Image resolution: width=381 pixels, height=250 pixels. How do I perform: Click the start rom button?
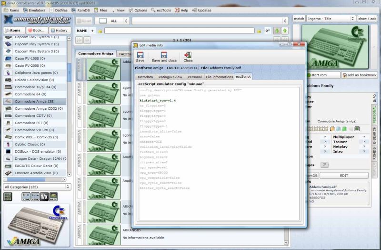coord(323,75)
